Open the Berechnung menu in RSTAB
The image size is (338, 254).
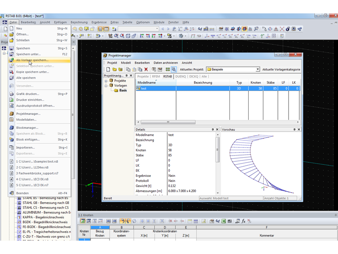pyautogui.click(x=79, y=22)
